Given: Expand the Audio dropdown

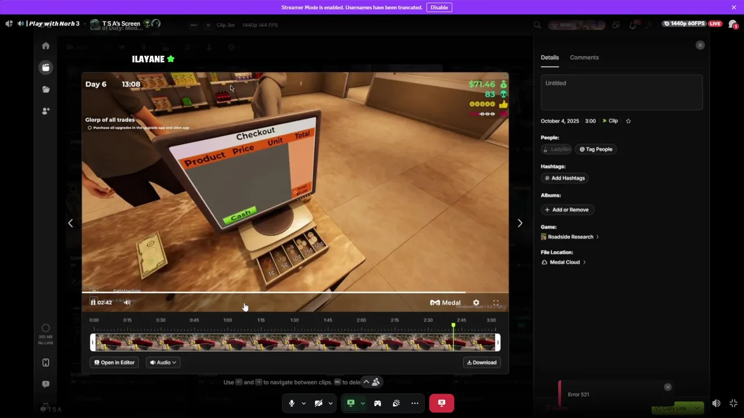Looking at the screenshot, I should click(x=163, y=362).
